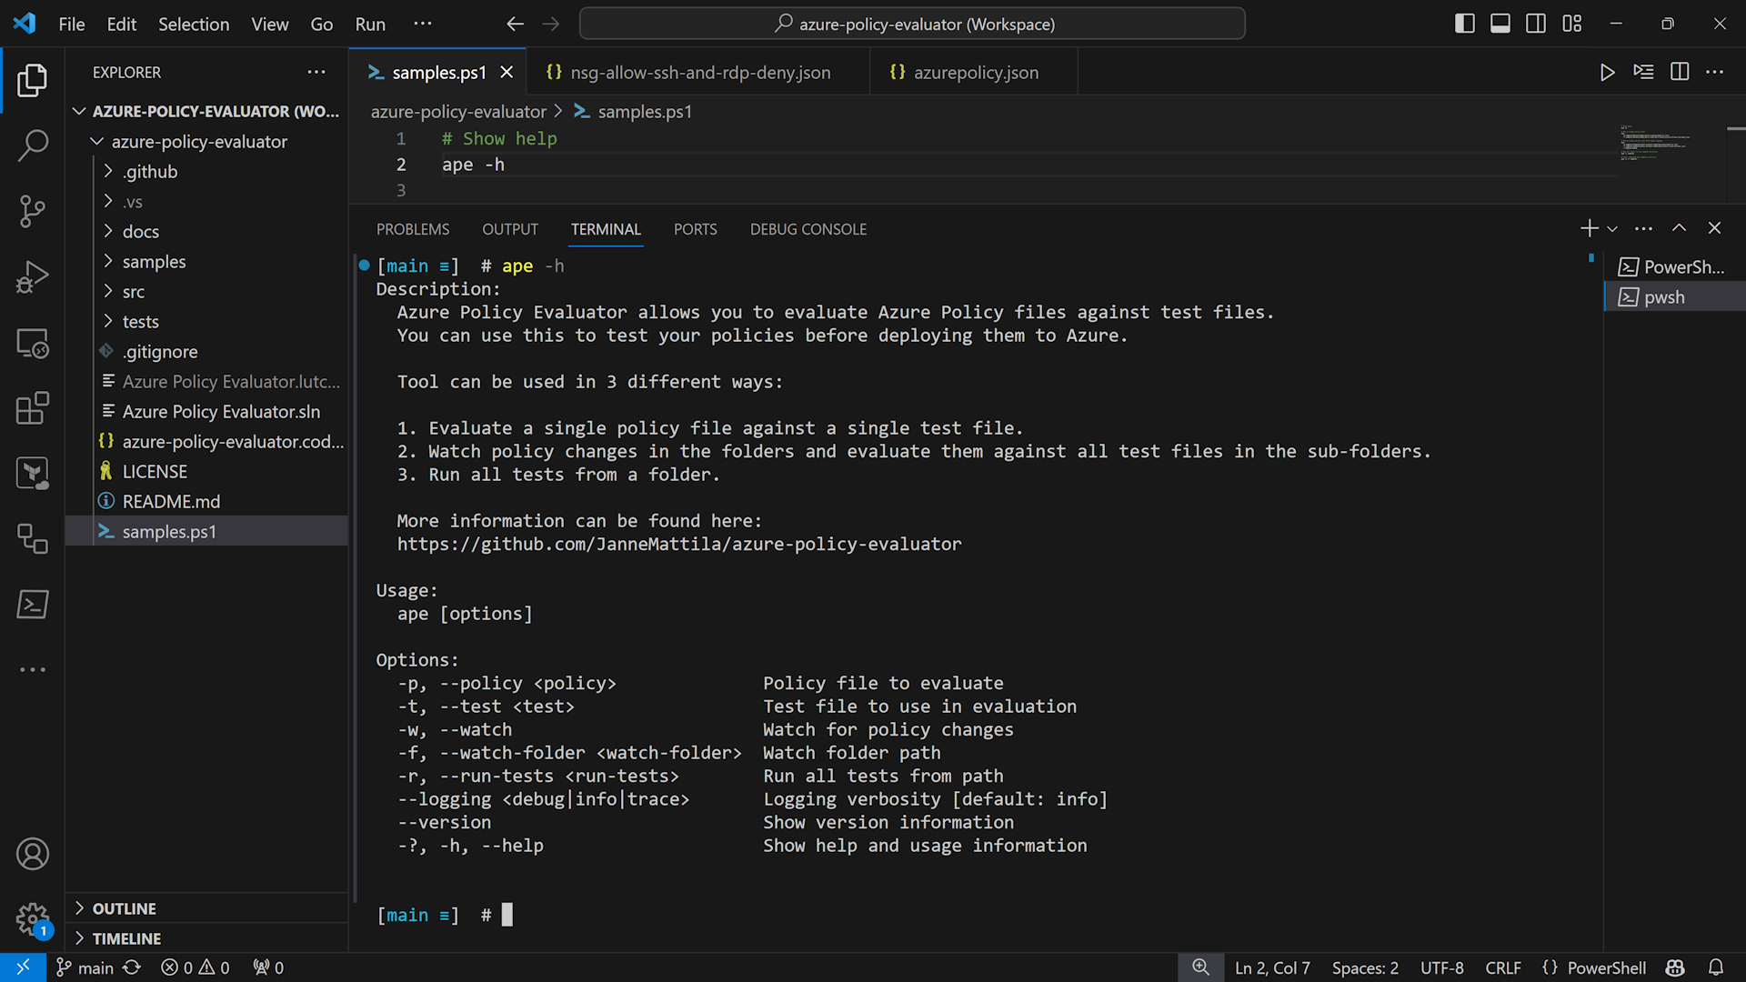Open Source Control view
The width and height of the screenshot is (1746, 982).
click(33, 211)
